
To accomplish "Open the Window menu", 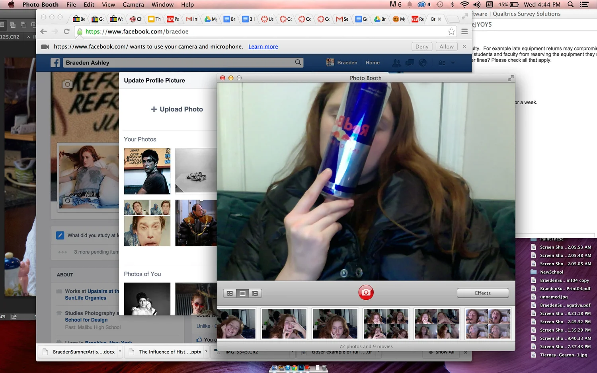I will [x=162, y=4].
